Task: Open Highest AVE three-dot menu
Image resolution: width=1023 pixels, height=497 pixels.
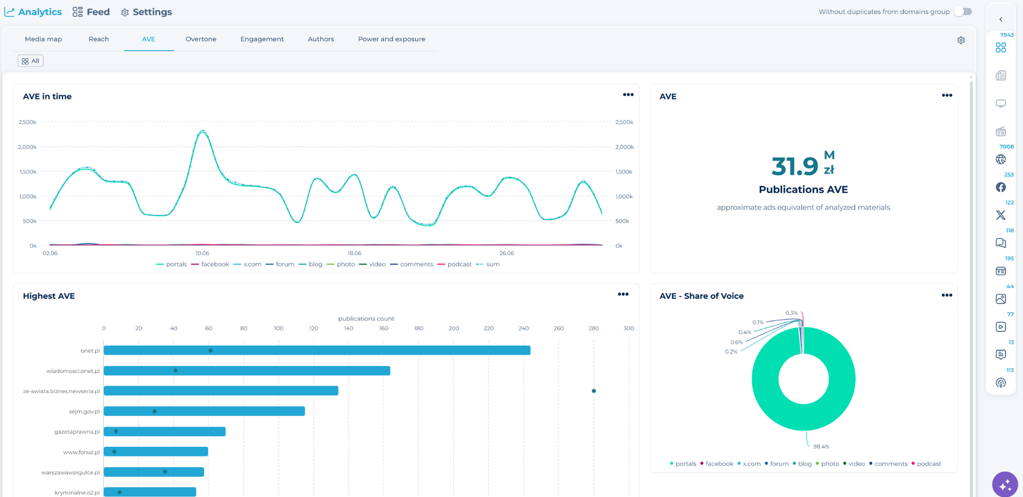Action: (x=623, y=295)
